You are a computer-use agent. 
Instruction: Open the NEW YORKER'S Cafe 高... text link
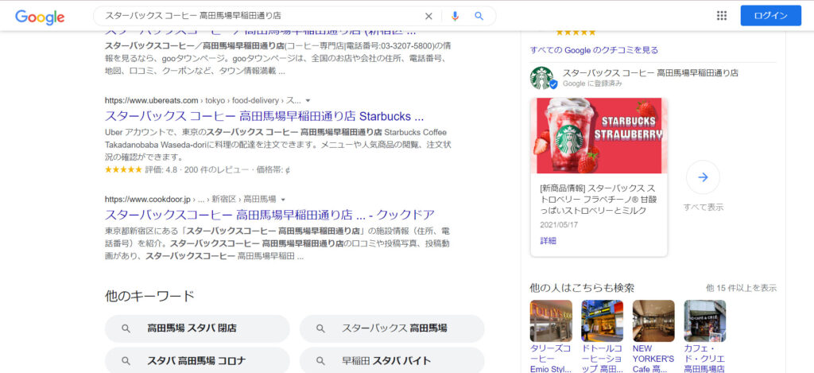click(x=653, y=359)
